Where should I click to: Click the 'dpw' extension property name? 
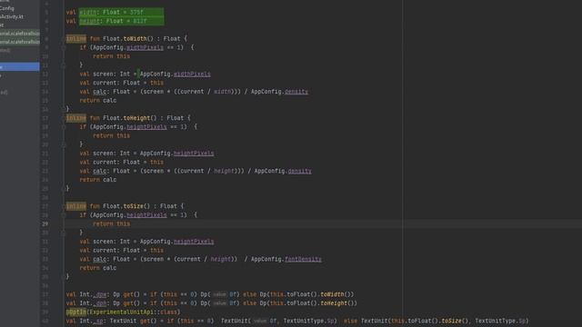(100, 294)
